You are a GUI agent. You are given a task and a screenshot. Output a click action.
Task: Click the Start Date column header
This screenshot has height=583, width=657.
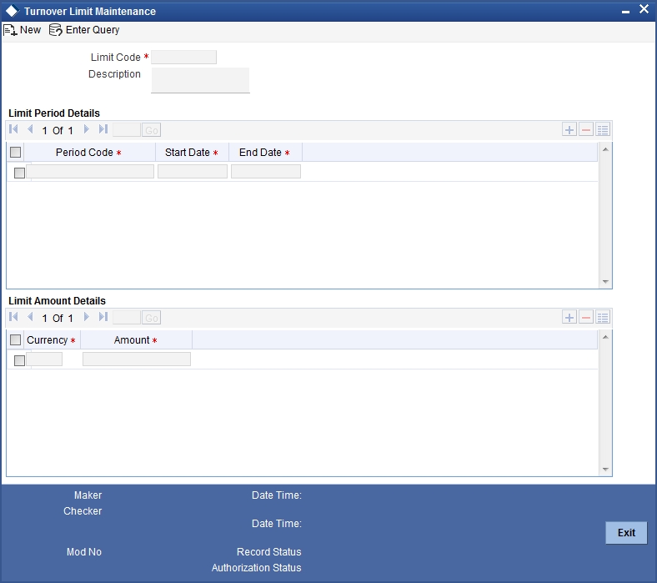192,152
